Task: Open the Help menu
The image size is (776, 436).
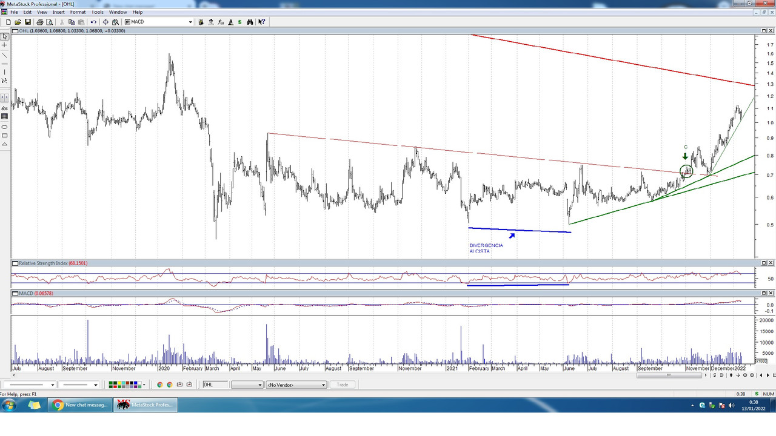Action: pyautogui.click(x=138, y=12)
